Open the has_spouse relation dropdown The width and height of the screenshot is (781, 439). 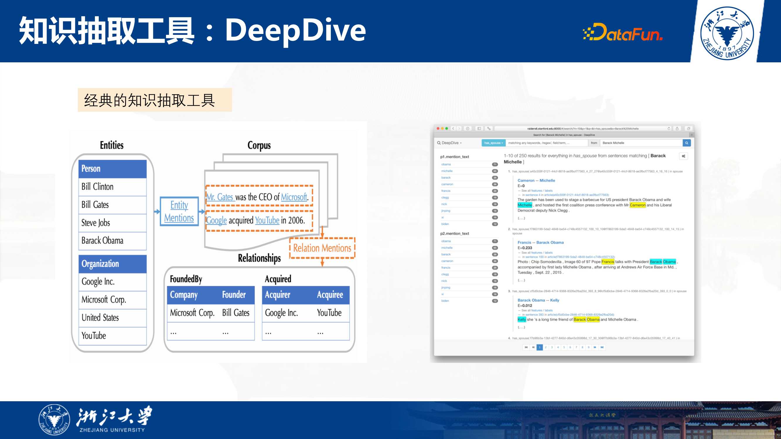click(494, 143)
